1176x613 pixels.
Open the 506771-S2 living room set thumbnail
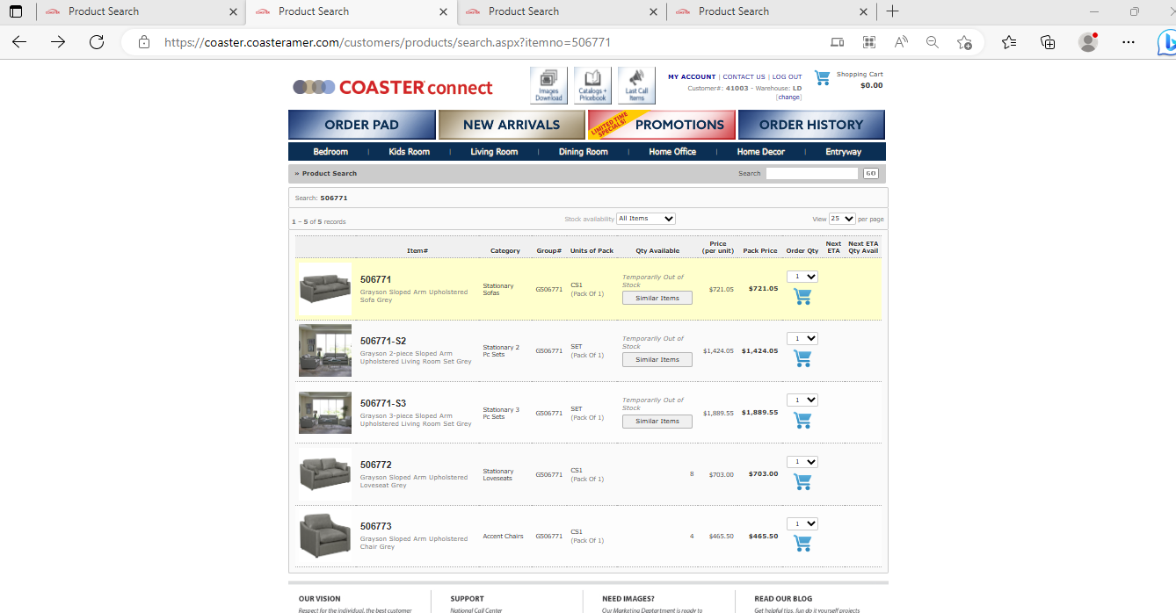[325, 350]
